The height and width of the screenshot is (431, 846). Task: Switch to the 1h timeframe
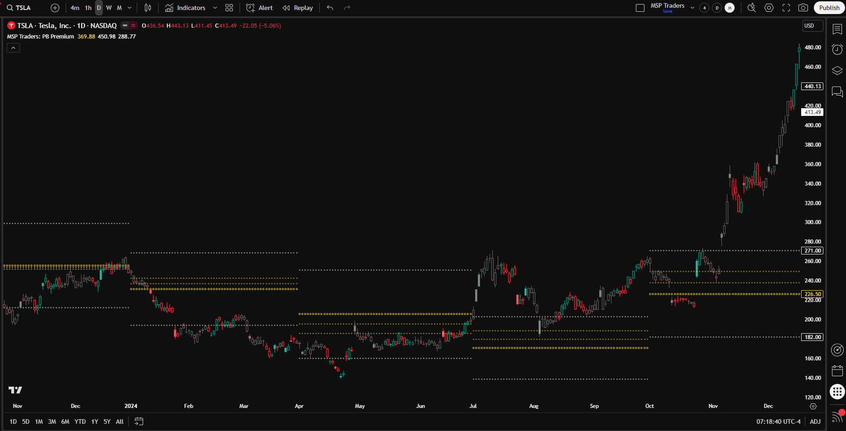pyautogui.click(x=88, y=8)
